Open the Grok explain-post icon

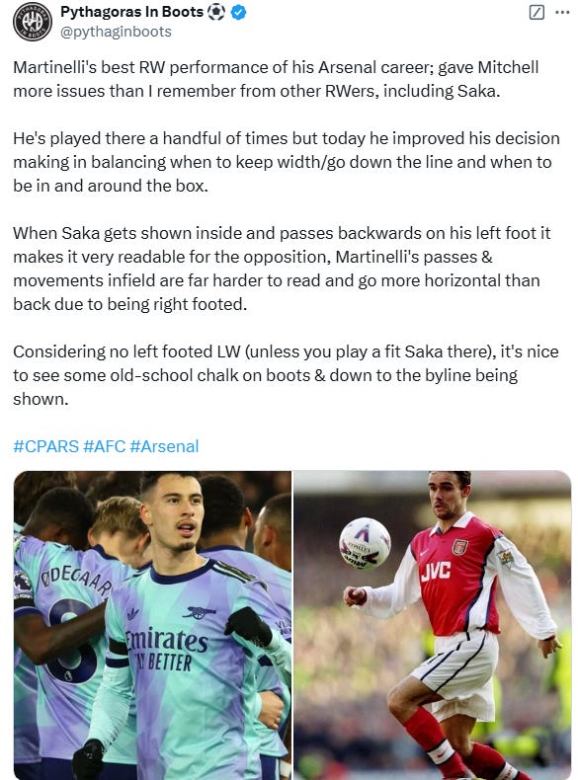pos(537,13)
